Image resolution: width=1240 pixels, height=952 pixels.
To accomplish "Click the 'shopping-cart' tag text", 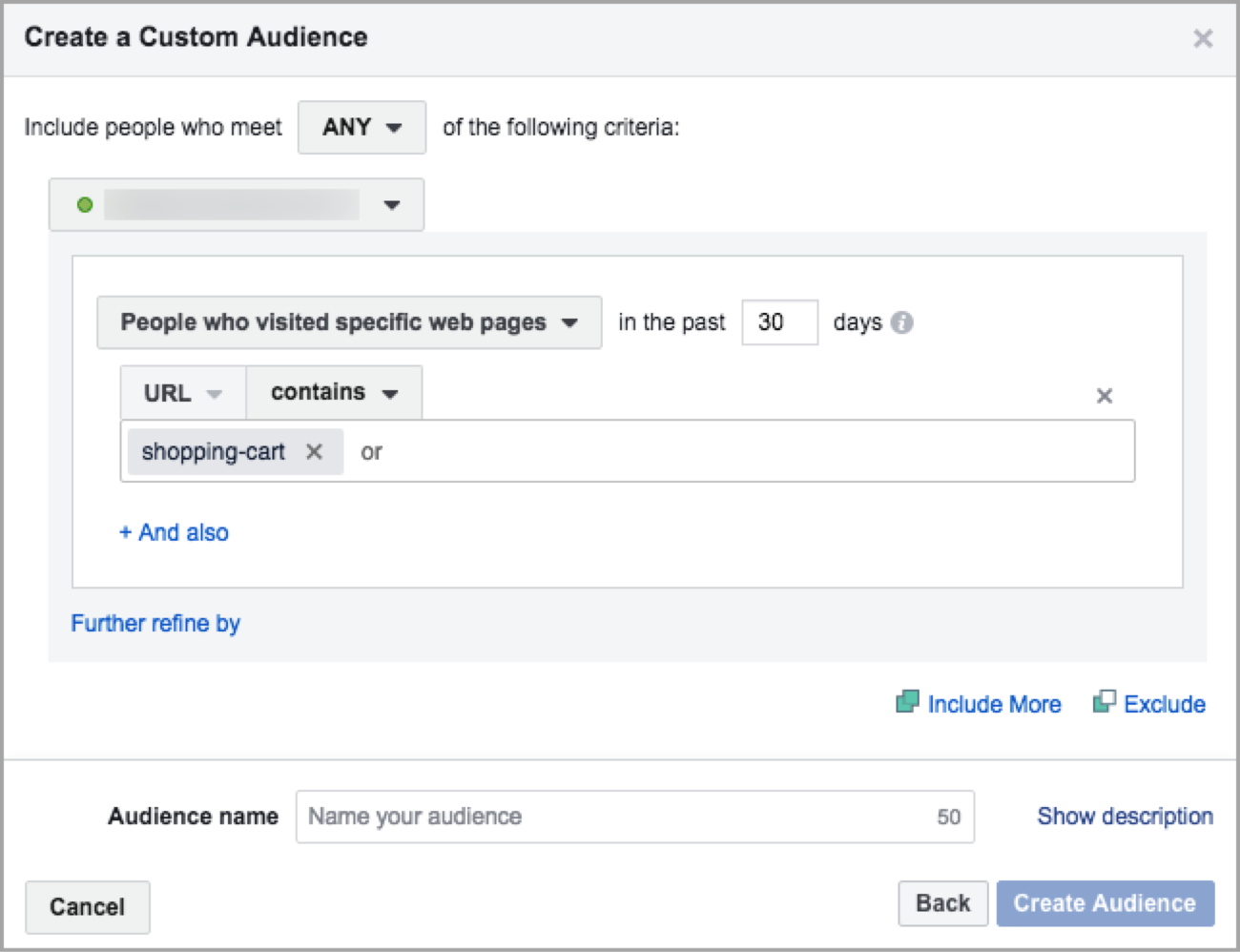I will tap(213, 451).
